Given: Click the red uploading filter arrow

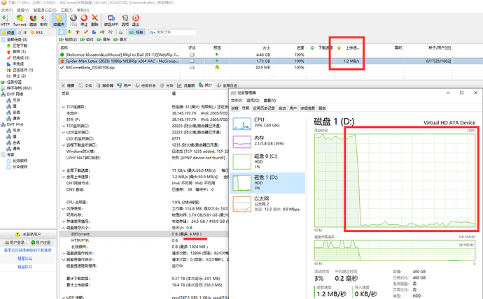Looking at the screenshot, I should click(x=77, y=32).
